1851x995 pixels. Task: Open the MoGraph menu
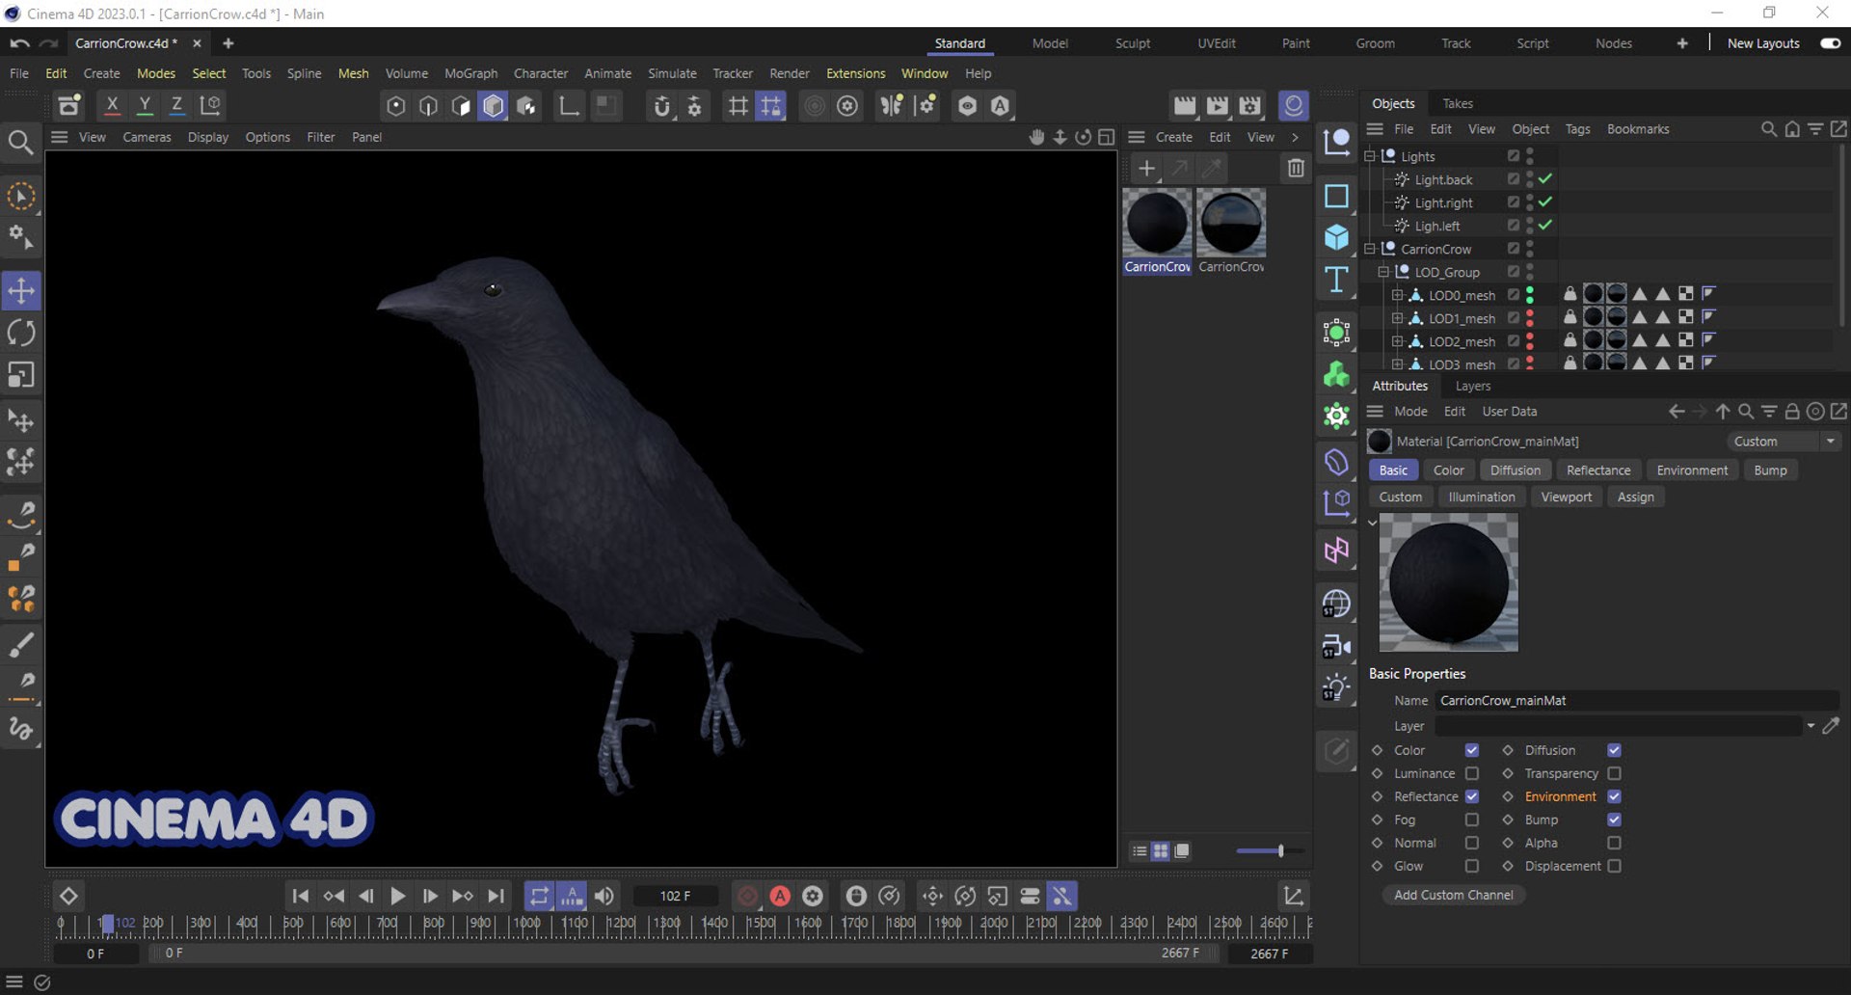[470, 73]
